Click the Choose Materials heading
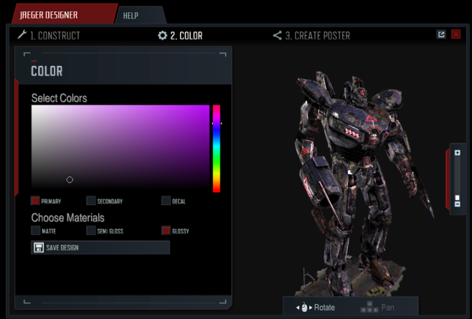The image size is (472, 319). 67,218
